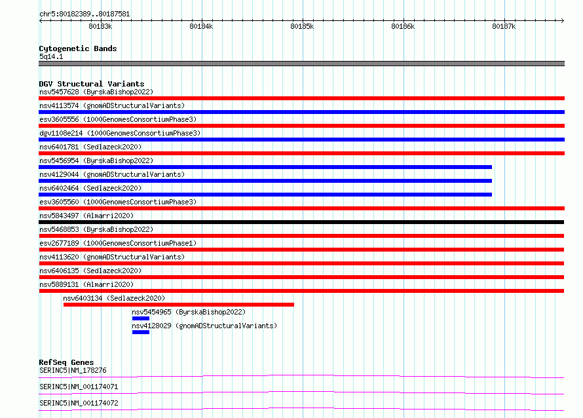Click the 80185k ruler tick label
The width and height of the screenshot is (583, 418).
pyautogui.click(x=302, y=26)
